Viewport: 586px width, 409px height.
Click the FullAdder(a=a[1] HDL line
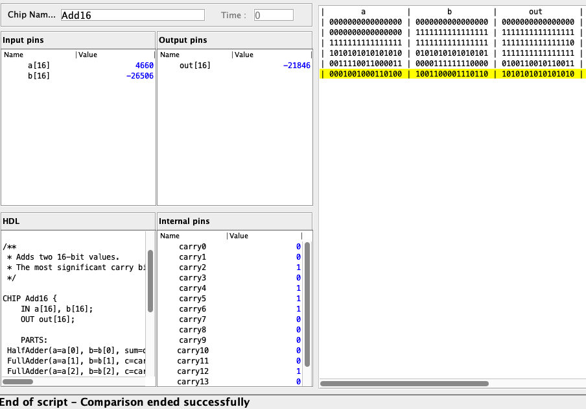(76, 361)
